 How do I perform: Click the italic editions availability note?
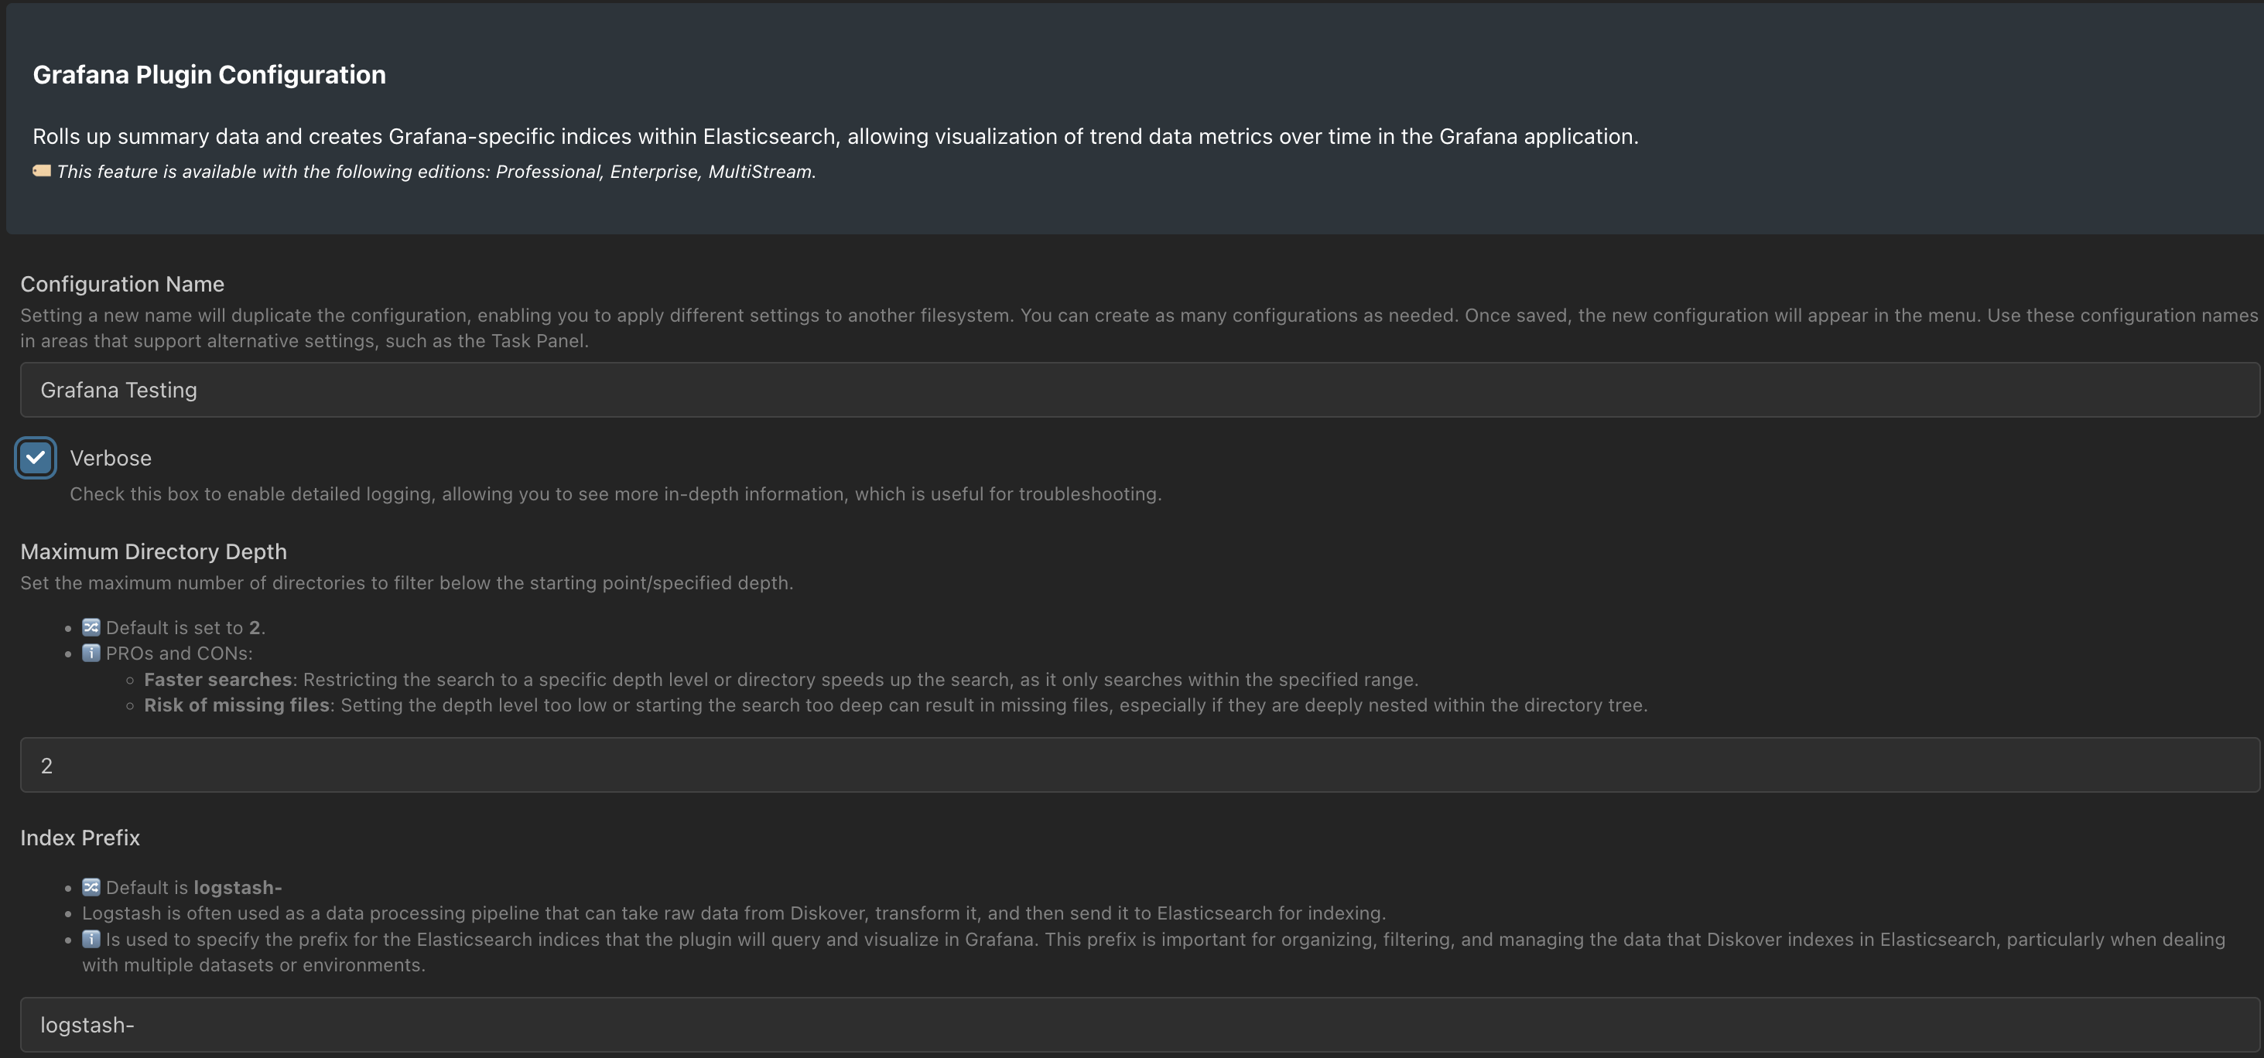pyautogui.click(x=436, y=172)
